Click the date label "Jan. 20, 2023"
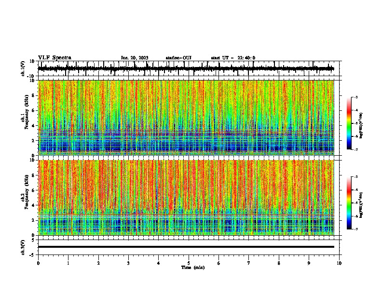This screenshot has width=382, height=295. point(135,58)
